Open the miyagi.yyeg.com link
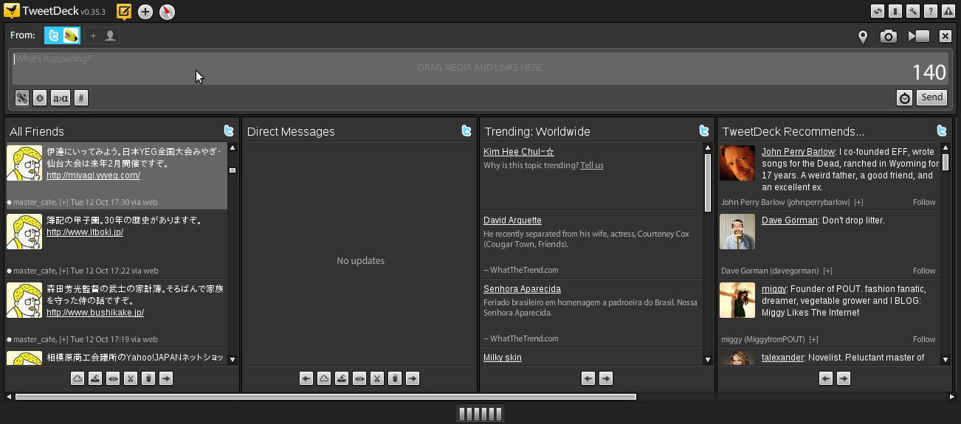961x424 pixels. pos(93,175)
